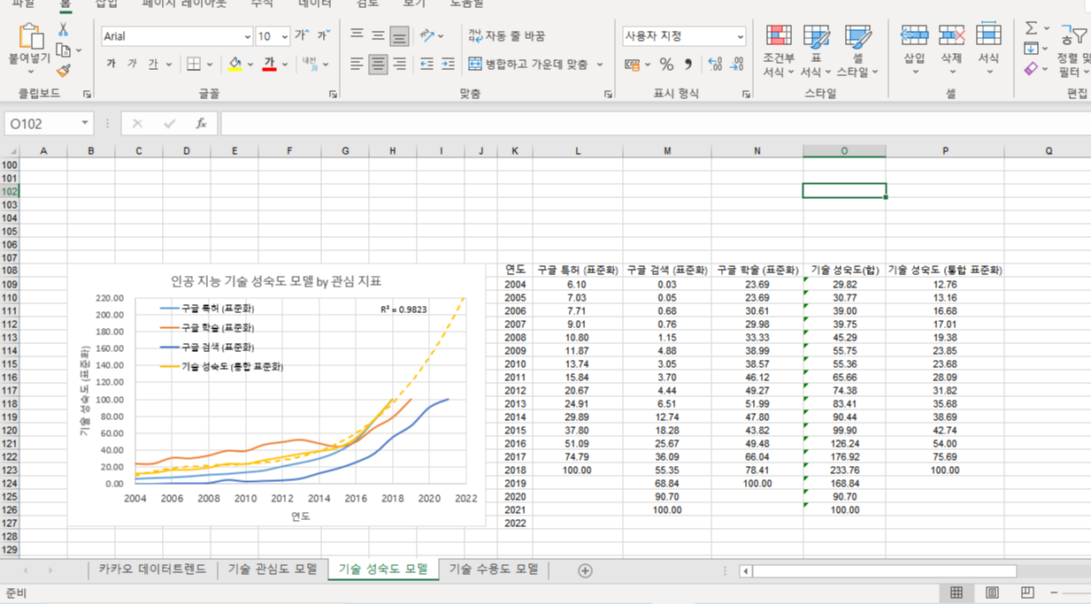This screenshot has width=1091, height=604.
Task: Click the fill color paint bucket
Action: [234, 65]
